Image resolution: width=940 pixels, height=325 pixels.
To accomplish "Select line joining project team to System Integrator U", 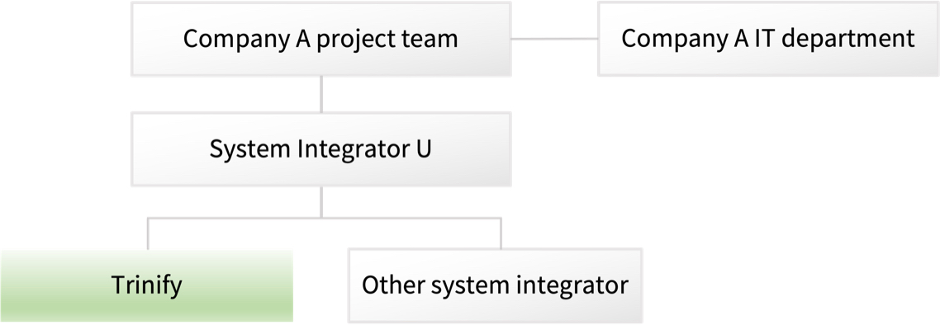I will coord(321,94).
